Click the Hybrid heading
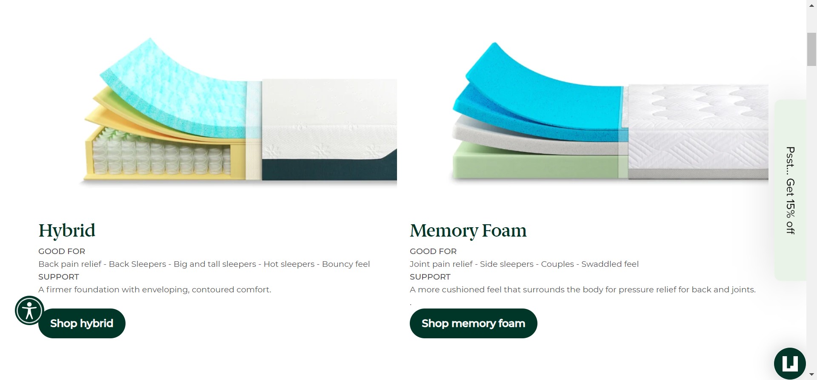Viewport: 817px width, 380px height. point(67,231)
